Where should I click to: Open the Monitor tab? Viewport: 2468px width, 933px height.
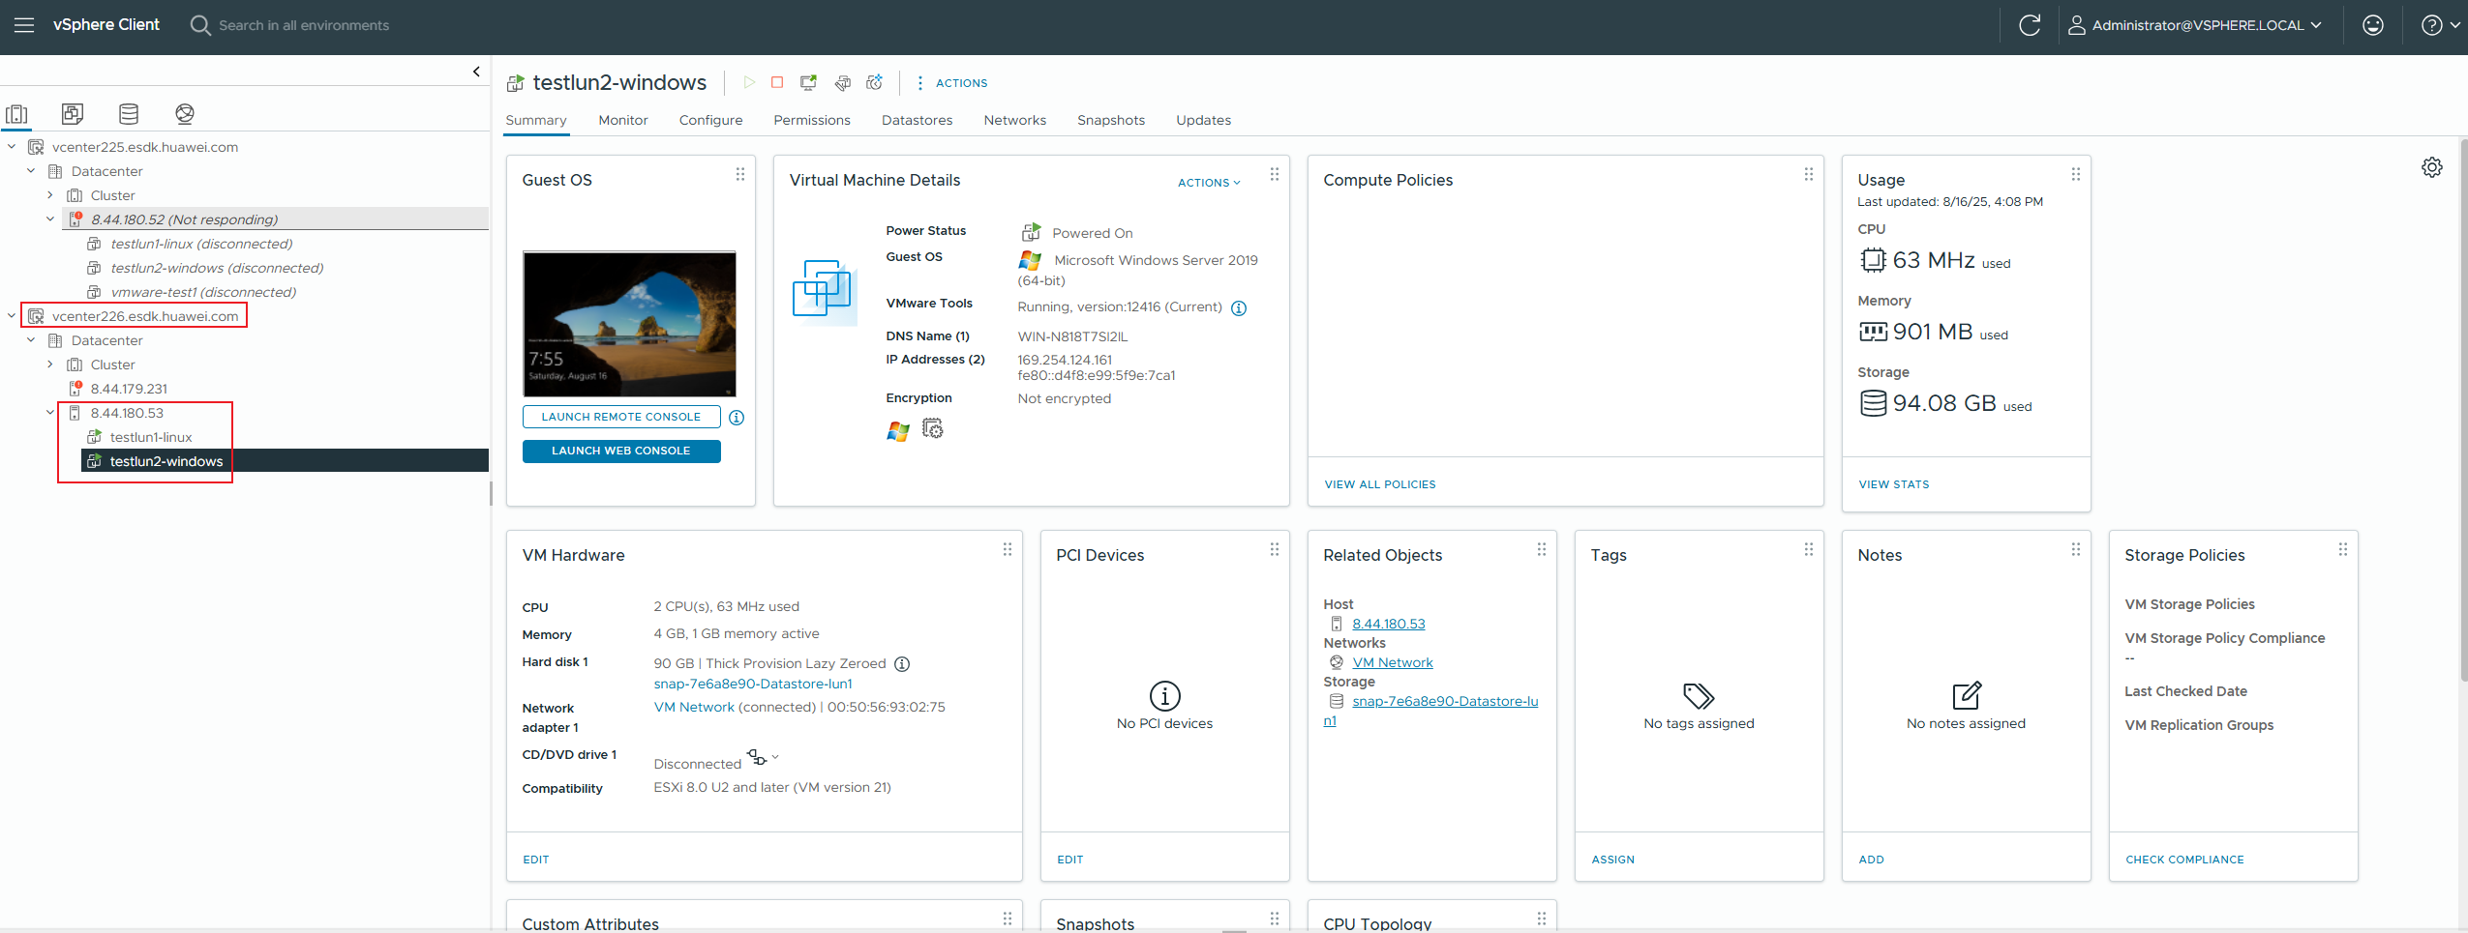623,120
